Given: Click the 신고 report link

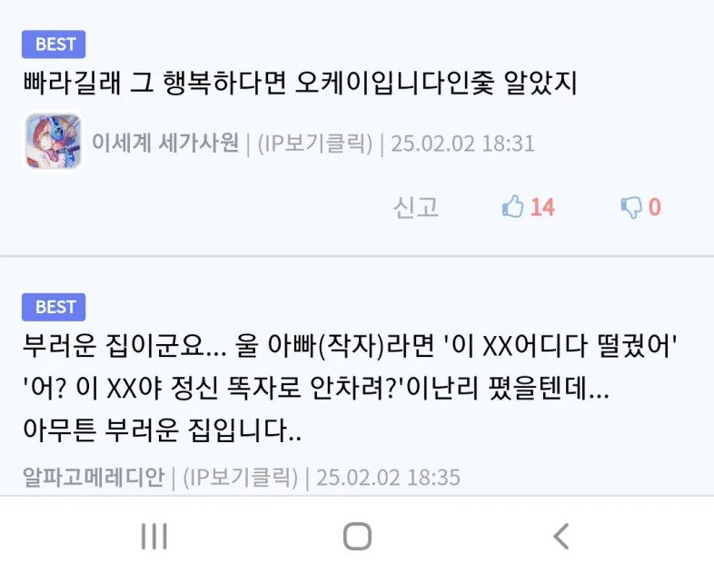Looking at the screenshot, I should 416,207.
